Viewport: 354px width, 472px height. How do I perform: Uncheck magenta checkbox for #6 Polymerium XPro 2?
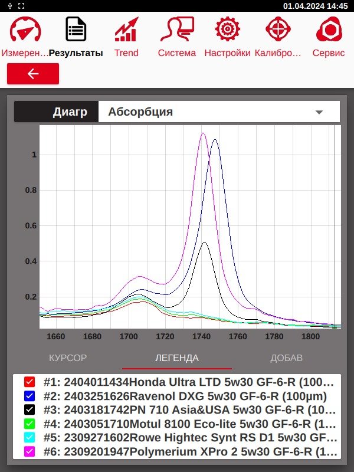[29, 451]
